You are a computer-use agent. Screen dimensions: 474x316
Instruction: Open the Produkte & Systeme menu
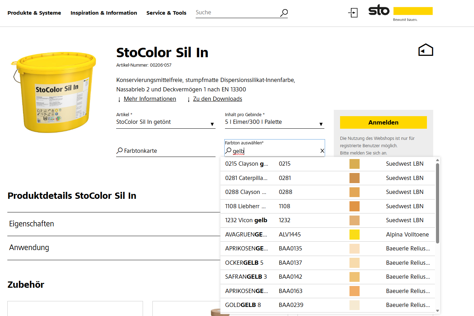34,13
